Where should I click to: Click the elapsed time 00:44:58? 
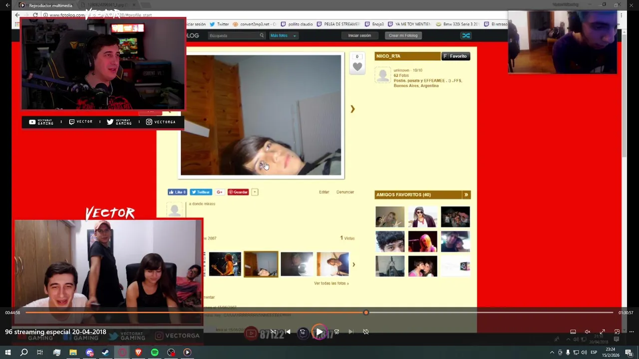tap(12, 313)
